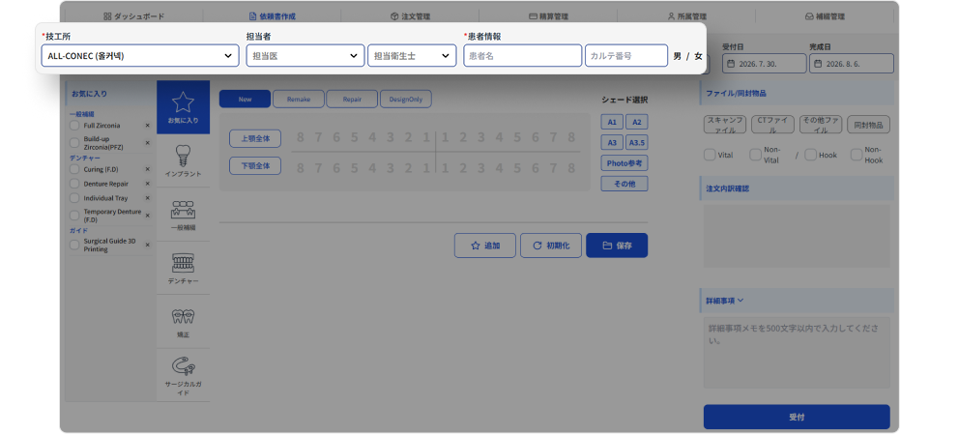Open the 技工所 ALL-CONEC dropdown
The image size is (958, 434).
coord(140,56)
